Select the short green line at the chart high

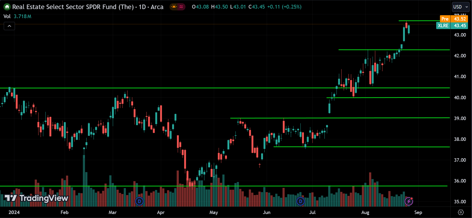click(419, 21)
